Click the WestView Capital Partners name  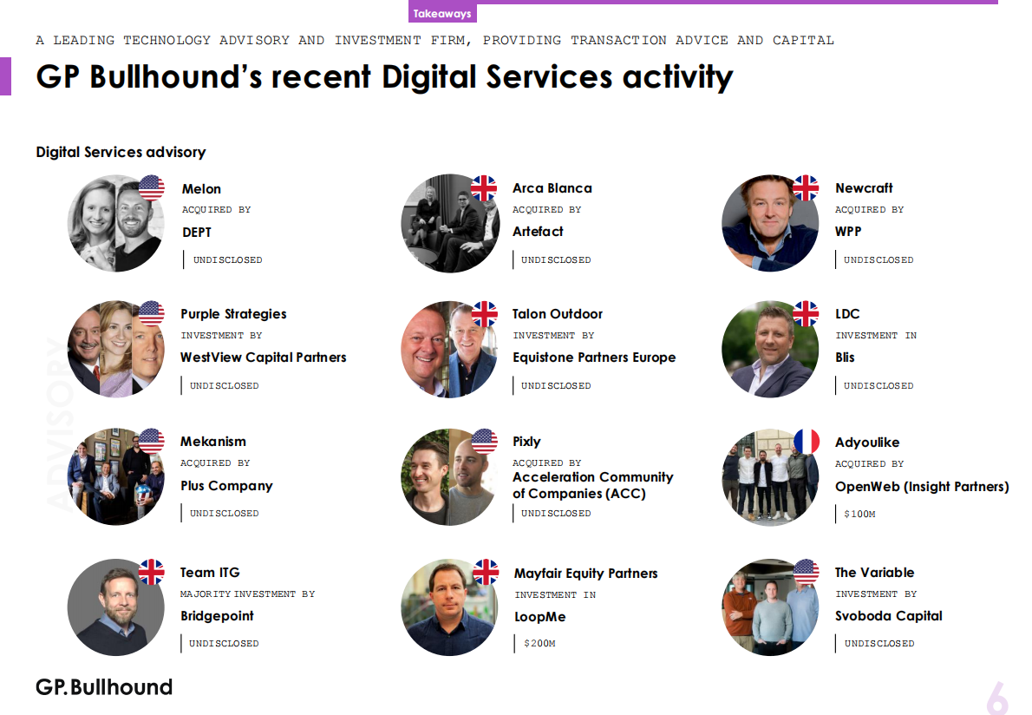[263, 357]
